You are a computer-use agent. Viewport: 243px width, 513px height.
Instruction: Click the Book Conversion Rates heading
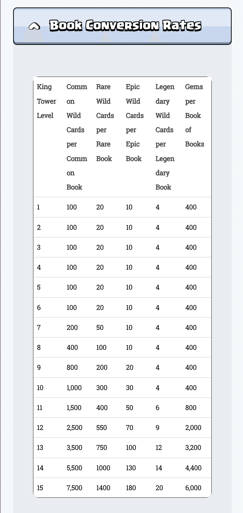pyautogui.click(x=125, y=26)
